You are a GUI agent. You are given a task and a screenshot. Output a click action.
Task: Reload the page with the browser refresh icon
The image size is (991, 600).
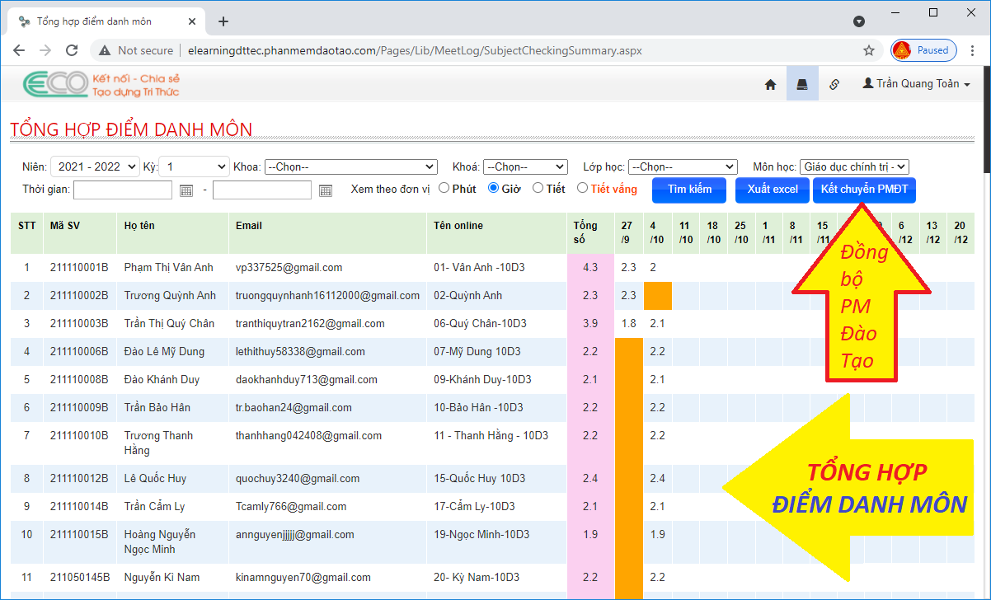click(x=72, y=50)
